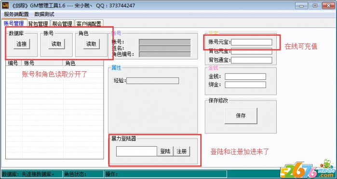Image resolution: width=337 pixels, height=179 pixels.
Task: Sort list by 账号 column header
Action: tap(42, 63)
